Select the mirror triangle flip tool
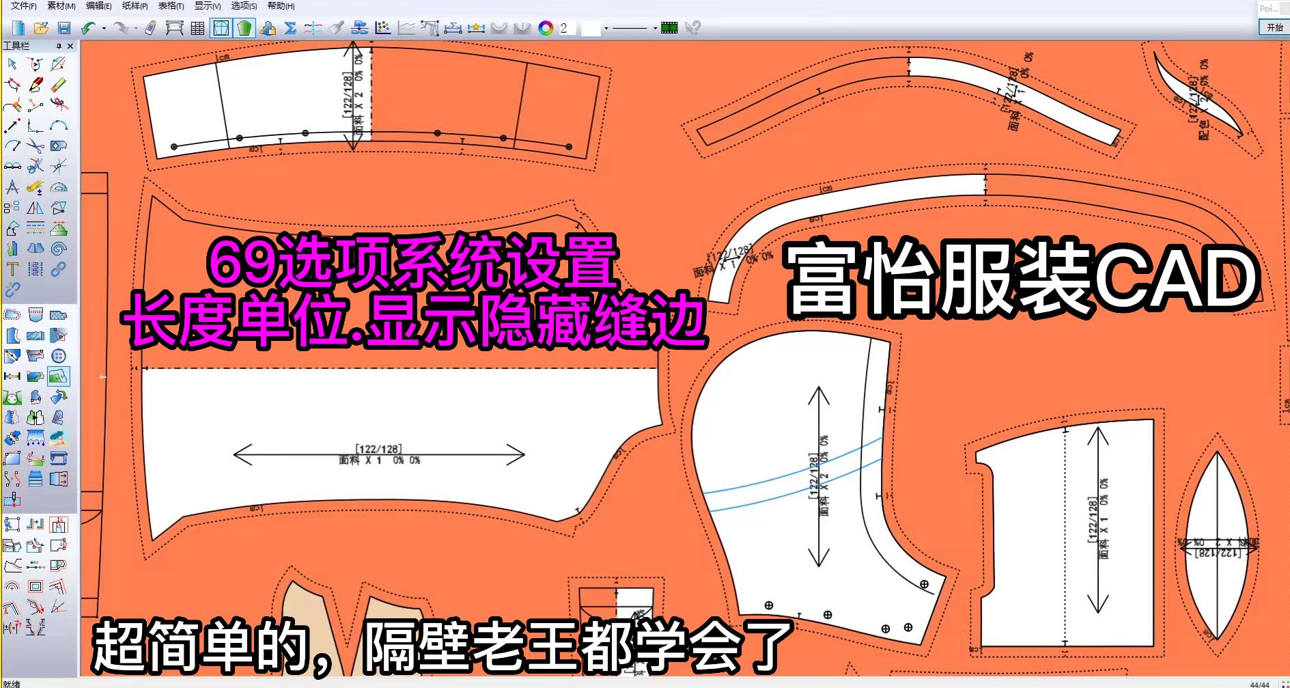Screen dimensions: 1290x688 click(36, 208)
